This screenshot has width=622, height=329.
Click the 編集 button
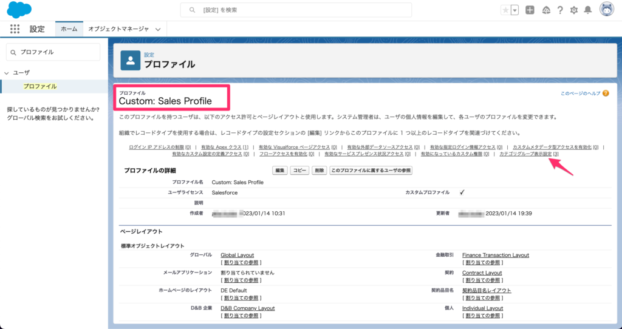[280, 171]
